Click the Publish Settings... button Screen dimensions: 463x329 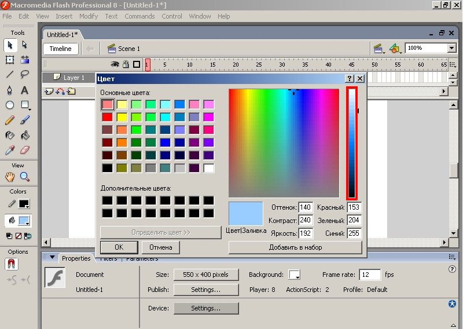[206, 290]
